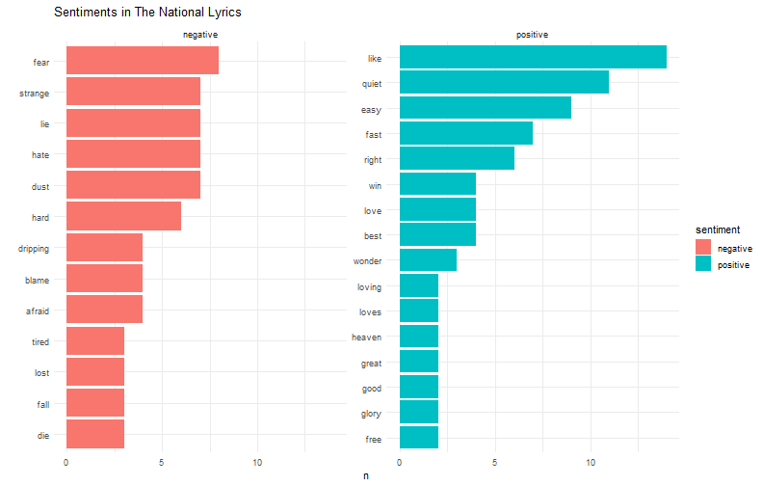Click the 'positive' legend label text
763x486 pixels.
(733, 265)
